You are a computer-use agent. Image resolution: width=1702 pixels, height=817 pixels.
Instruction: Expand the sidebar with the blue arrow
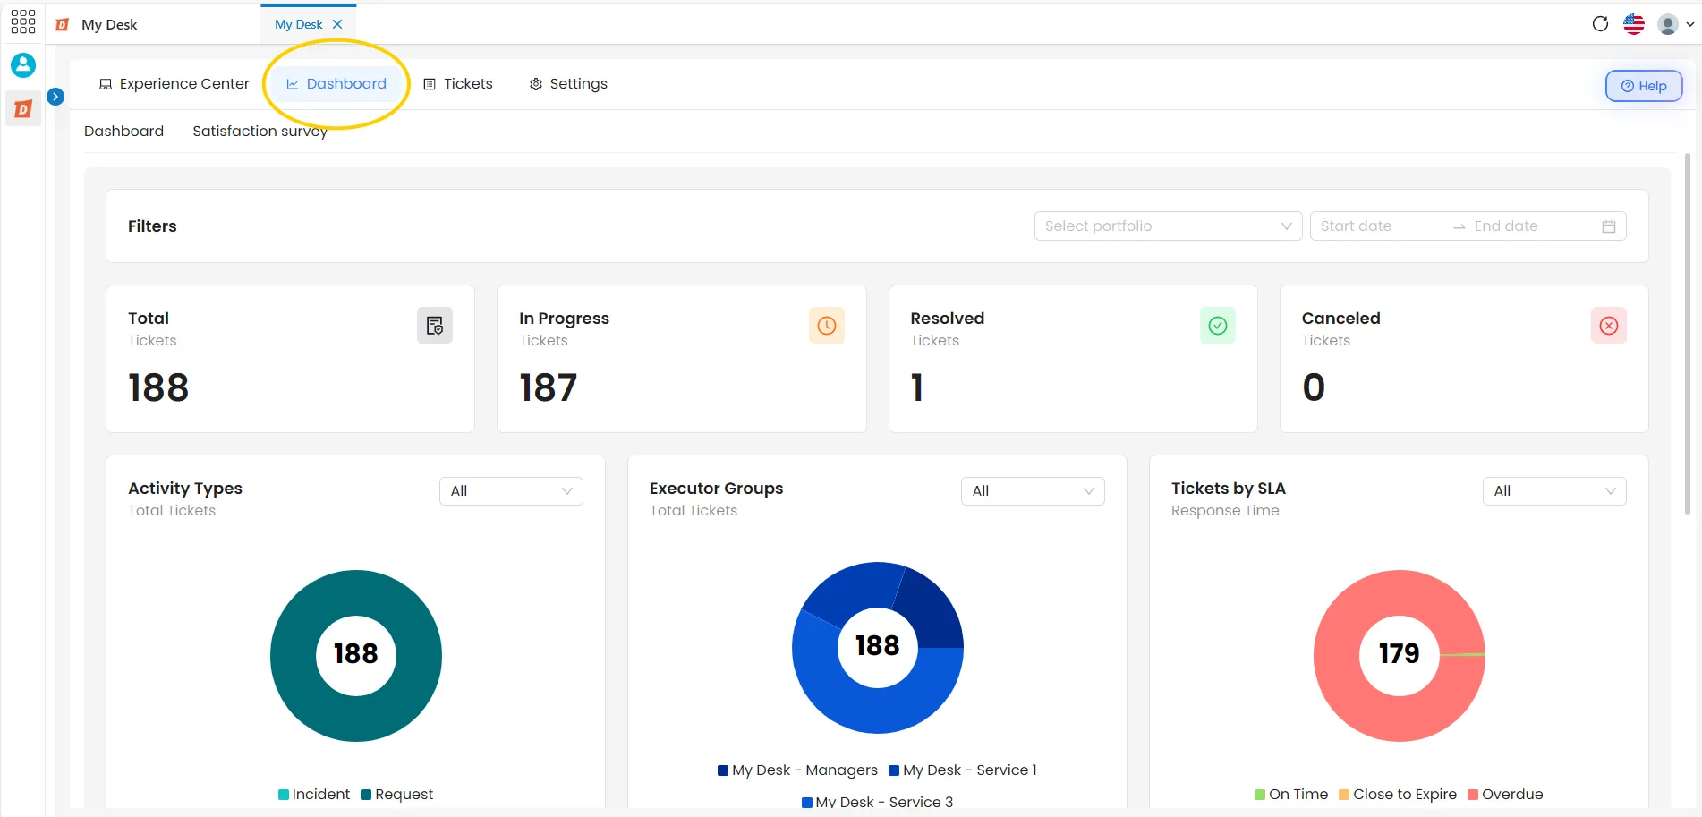[55, 96]
